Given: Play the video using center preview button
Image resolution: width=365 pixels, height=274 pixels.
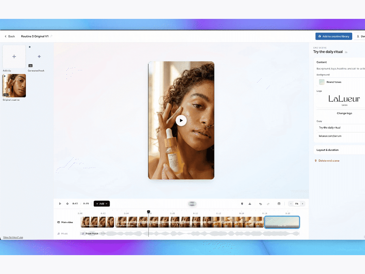Looking at the screenshot, I should (x=181, y=120).
